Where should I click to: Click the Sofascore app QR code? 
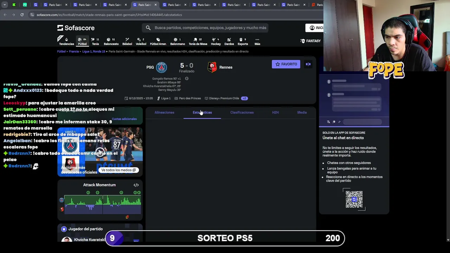pyautogui.click(x=354, y=200)
